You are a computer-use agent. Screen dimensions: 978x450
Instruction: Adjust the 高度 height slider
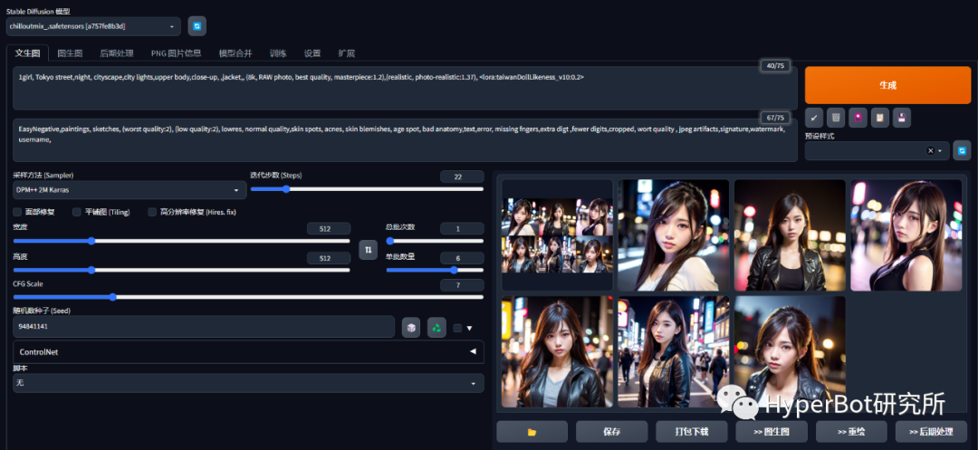coord(181,270)
